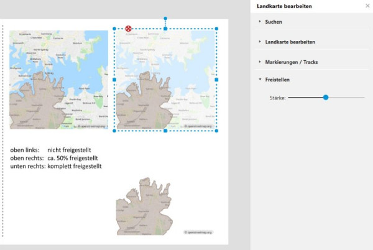The width and height of the screenshot is (373, 250).
Task: Click top-left corner handle of selected map
Action: click(x=114, y=29)
